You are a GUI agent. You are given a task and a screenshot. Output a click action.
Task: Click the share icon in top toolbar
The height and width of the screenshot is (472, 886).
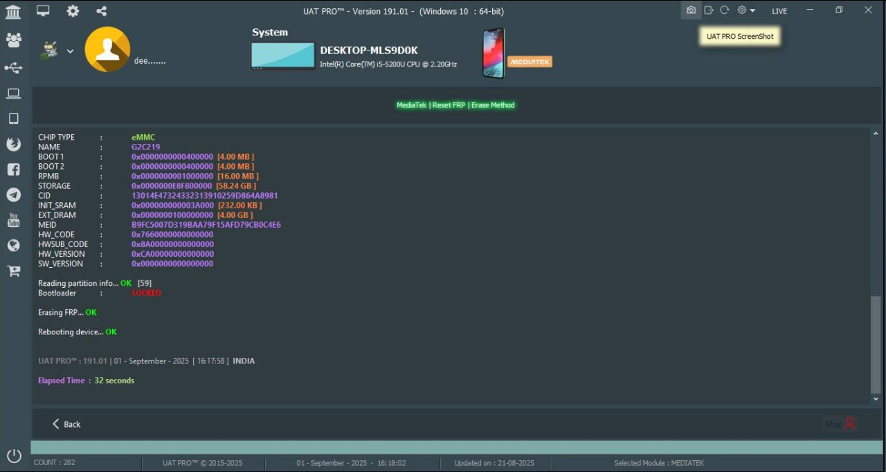point(102,11)
